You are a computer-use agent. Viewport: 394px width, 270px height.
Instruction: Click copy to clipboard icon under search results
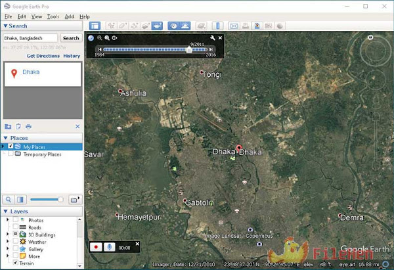(x=18, y=126)
